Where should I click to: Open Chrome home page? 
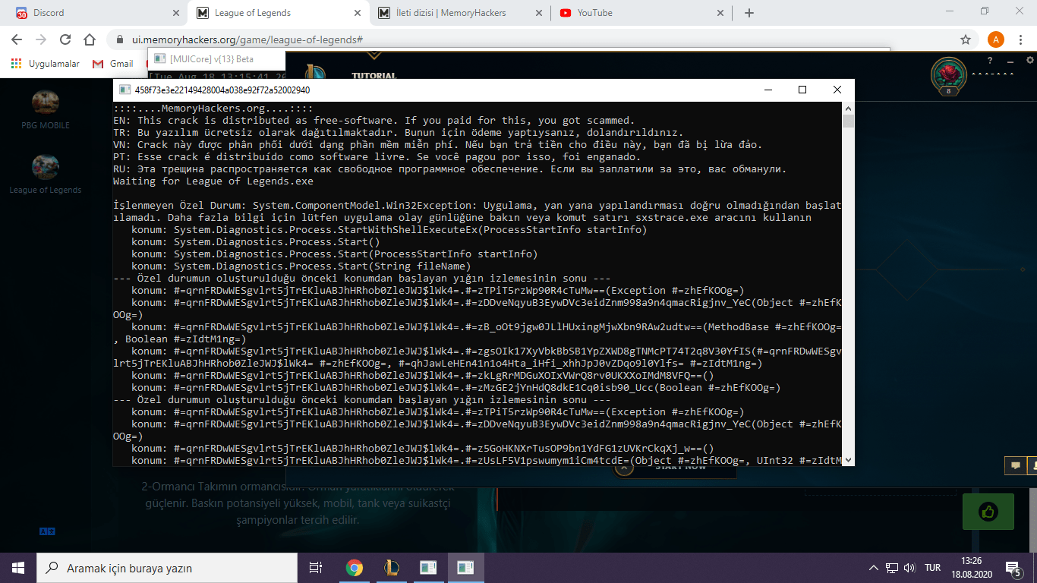[90, 39]
